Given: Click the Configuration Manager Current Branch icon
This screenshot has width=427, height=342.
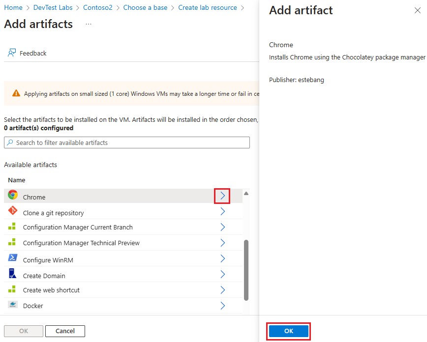Looking at the screenshot, I should click(x=12, y=227).
